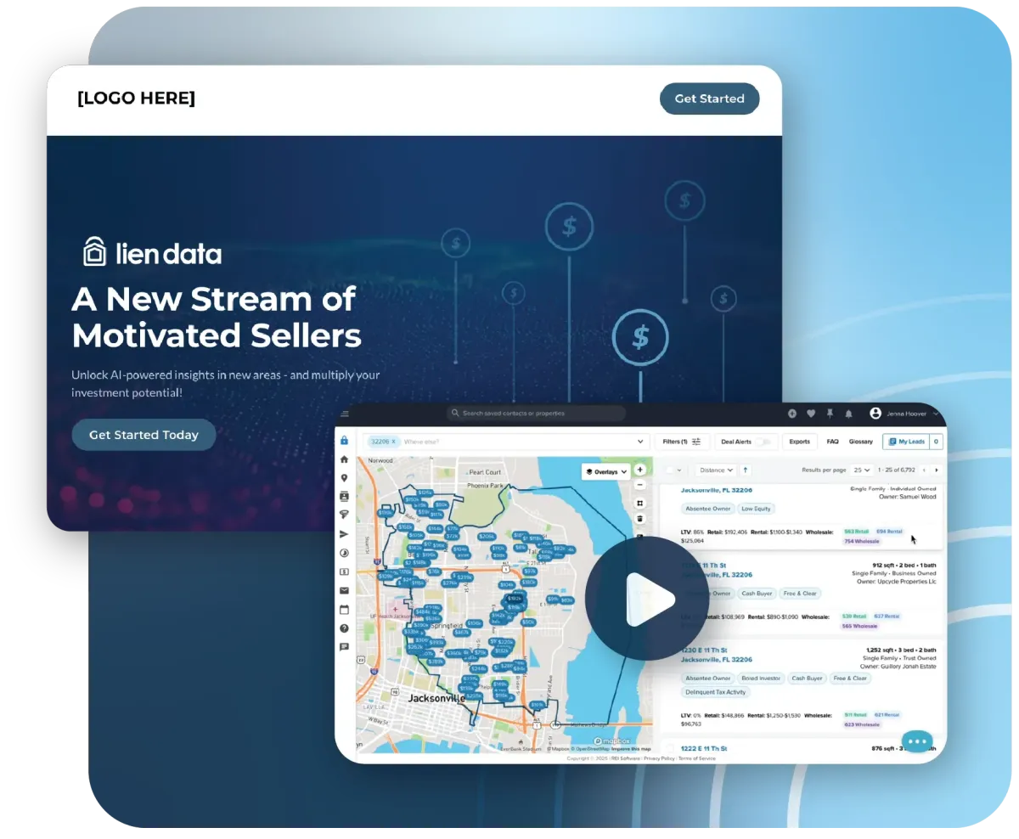Open the hamburger menu in the app header
This screenshot has width=1019, height=839.
345,414
